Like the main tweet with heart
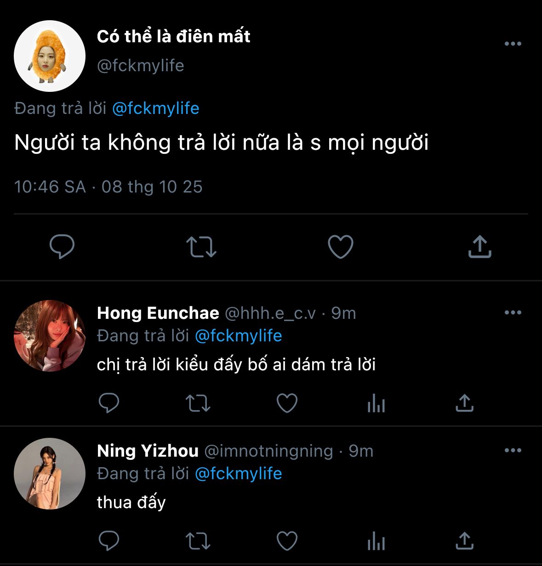This screenshot has width=542, height=566. (x=340, y=246)
